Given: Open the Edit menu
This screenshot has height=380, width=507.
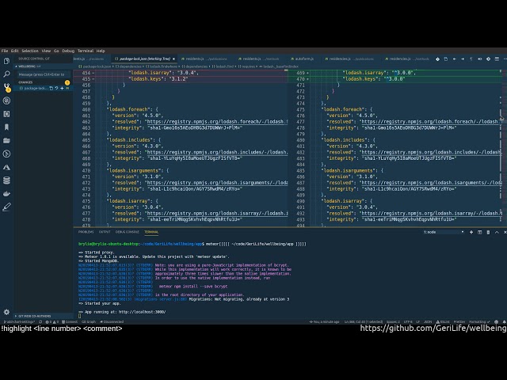Looking at the screenshot, I should [14, 51].
